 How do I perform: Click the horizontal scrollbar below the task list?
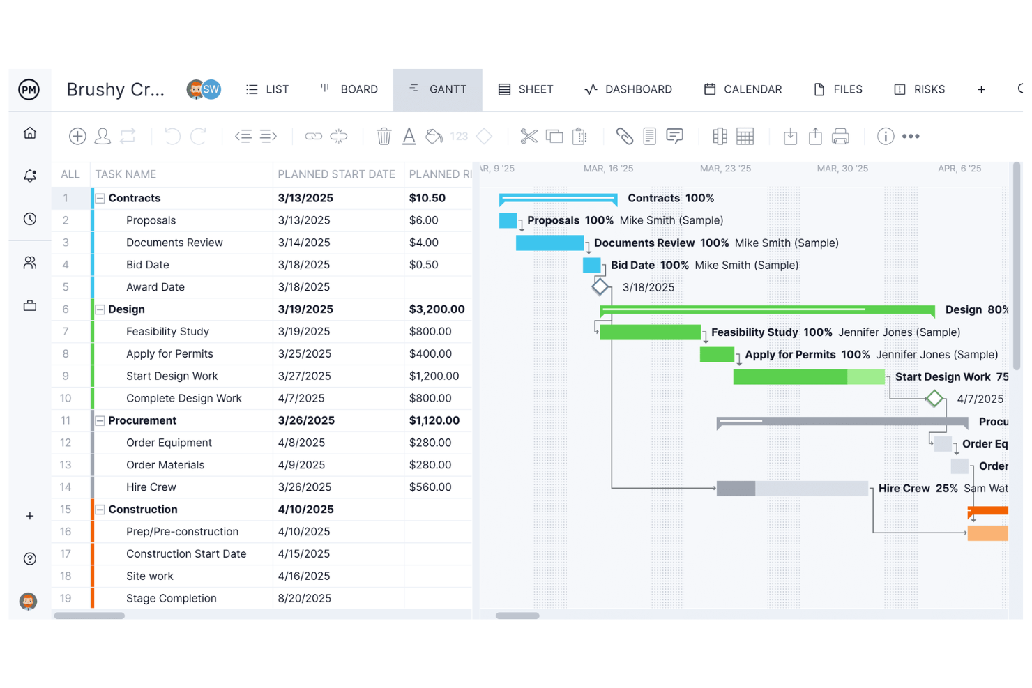pos(87,616)
